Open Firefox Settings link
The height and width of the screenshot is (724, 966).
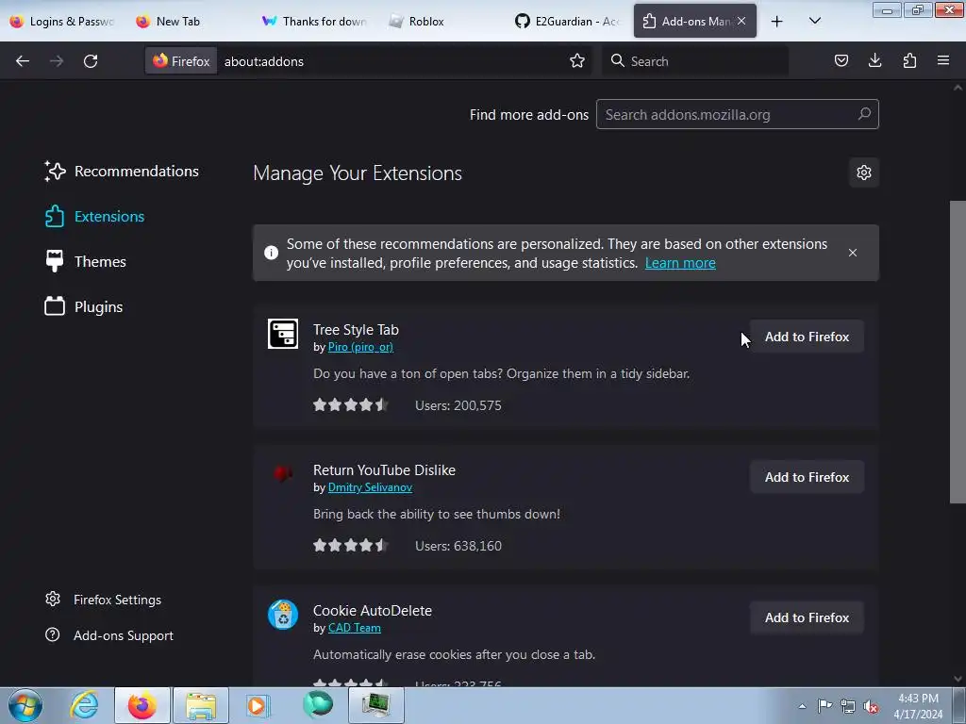104,599
